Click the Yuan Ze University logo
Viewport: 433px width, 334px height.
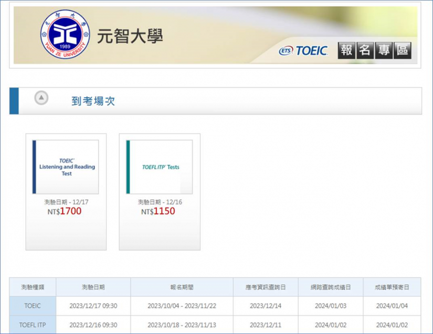(x=65, y=35)
